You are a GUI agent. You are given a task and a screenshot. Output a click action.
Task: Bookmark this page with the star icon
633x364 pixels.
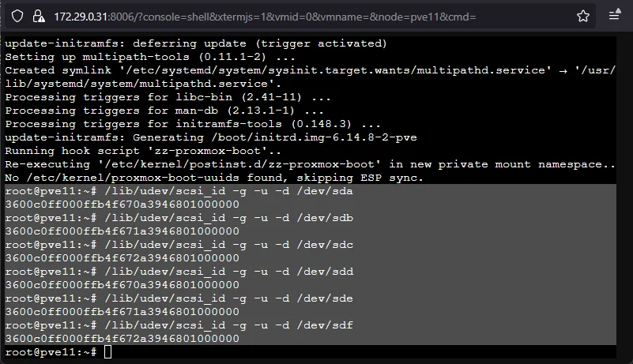coord(583,16)
